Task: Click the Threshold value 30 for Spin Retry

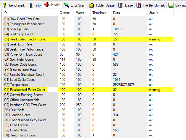Action: (x=94, y=59)
